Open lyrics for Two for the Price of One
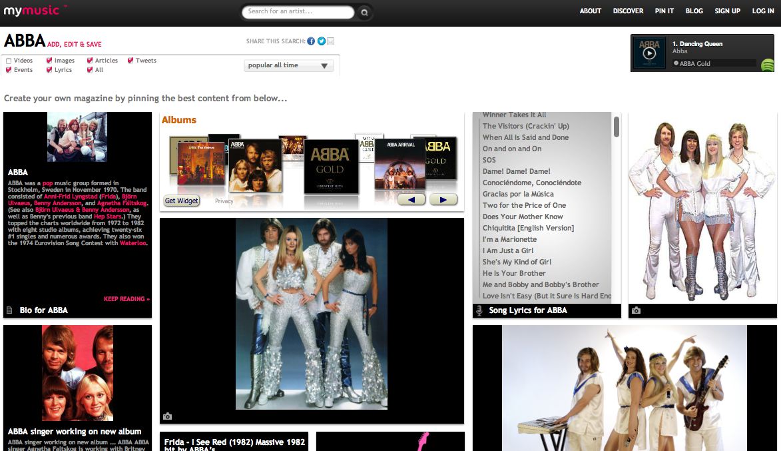Screen dimensions: 781x451 524,205
